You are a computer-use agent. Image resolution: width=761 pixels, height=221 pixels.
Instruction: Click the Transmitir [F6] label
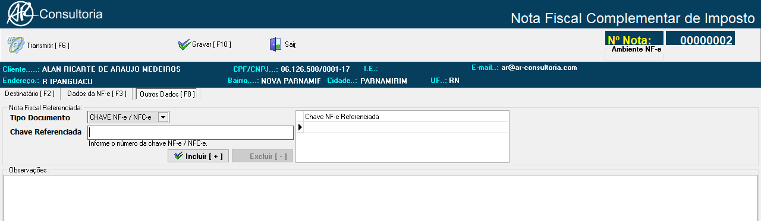[x=48, y=45]
